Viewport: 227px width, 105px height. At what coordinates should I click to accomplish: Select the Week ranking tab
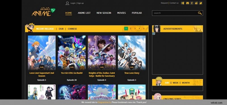pyautogui.click(x=175, y=83)
